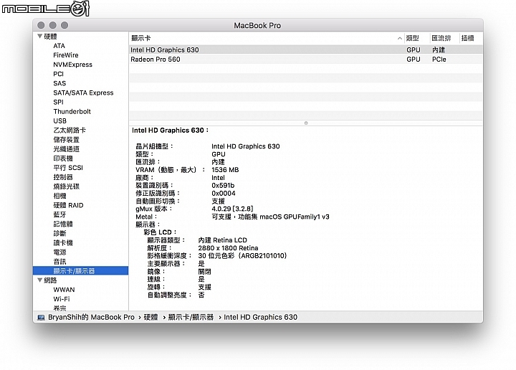The height and width of the screenshot is (370, 516).
Task: Select FireWire in the sidebar
Action: coord(66,55)
